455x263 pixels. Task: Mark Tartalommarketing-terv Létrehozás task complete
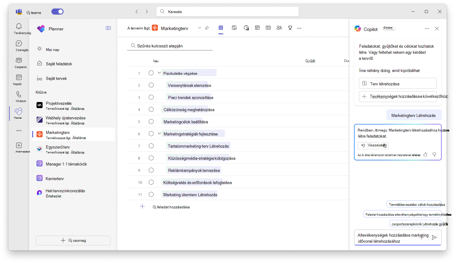pyautogui.click(x=151, y=146)
